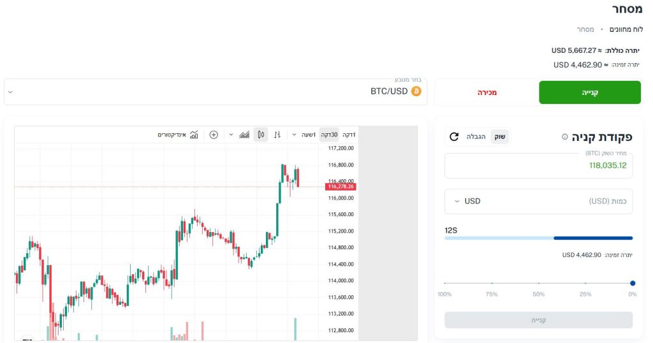653x343 pixels.
Task: Select the 30 דקה timeframe
Action: (x=330, y=135)
